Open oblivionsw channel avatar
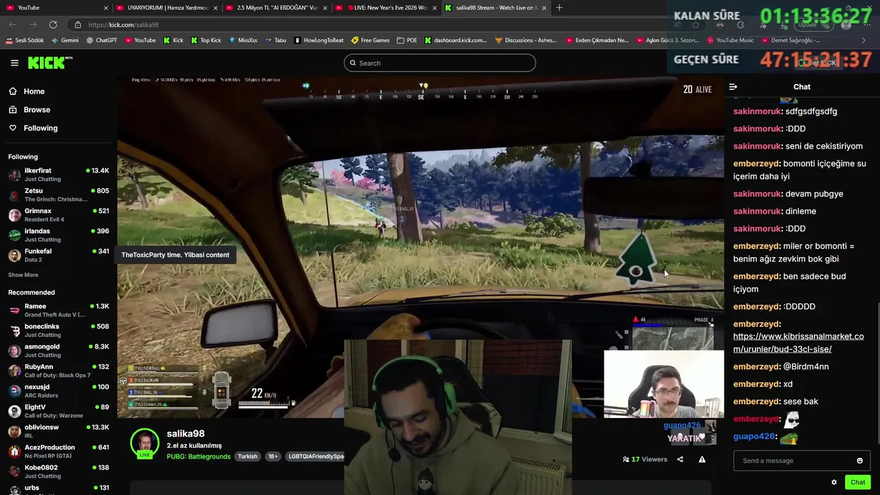Image resolution: width=880 pixels, height=495 pixels. [x=14, y=431]
